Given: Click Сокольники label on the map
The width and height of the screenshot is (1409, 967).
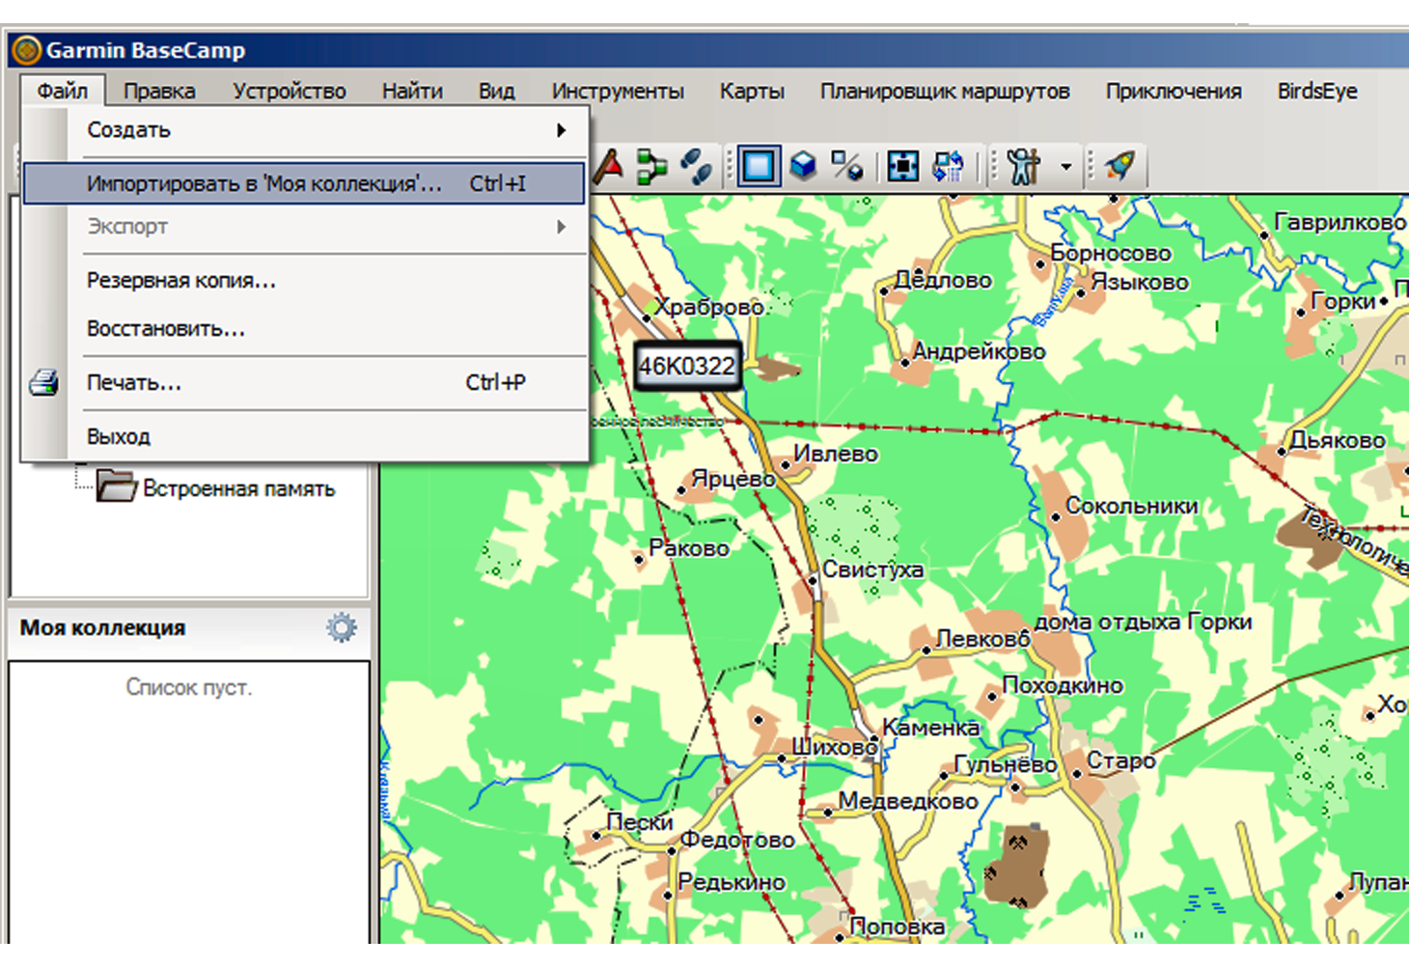Looking at the screenshot, I should pyautogui.click(x=1131, y=506).
